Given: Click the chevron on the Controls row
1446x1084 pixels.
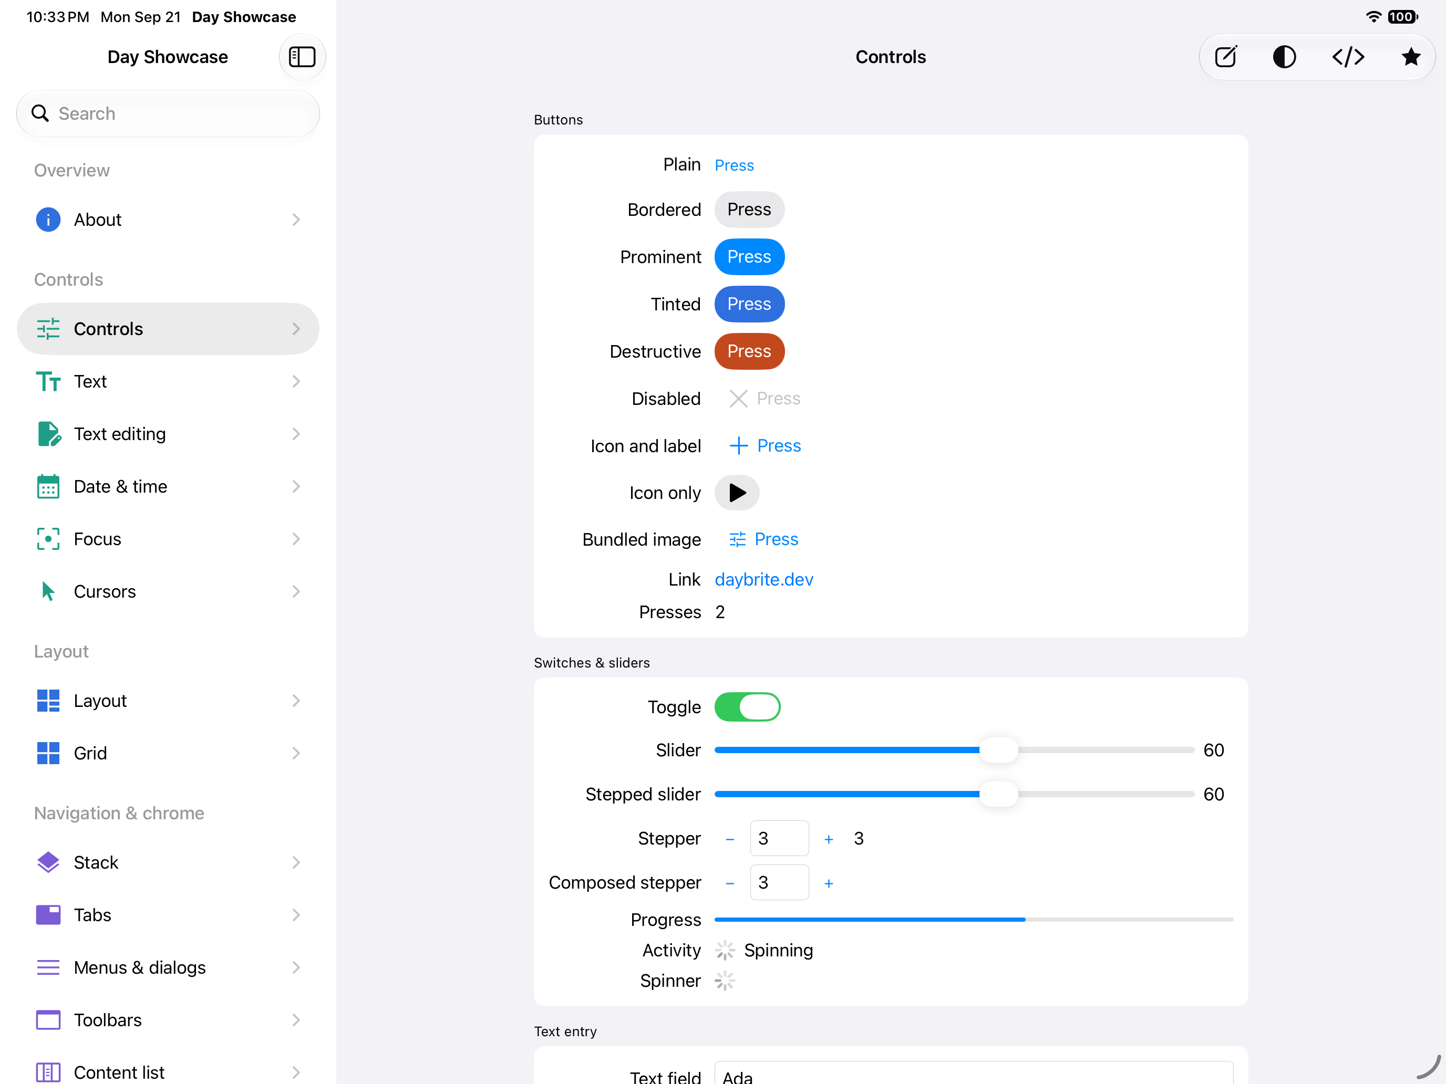Looking at the screenshot, I should (296, 329).
